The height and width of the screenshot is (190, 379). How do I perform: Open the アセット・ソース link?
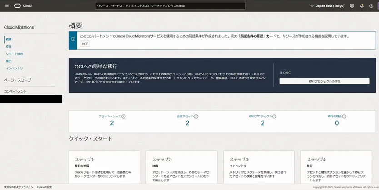coord(110,116)
